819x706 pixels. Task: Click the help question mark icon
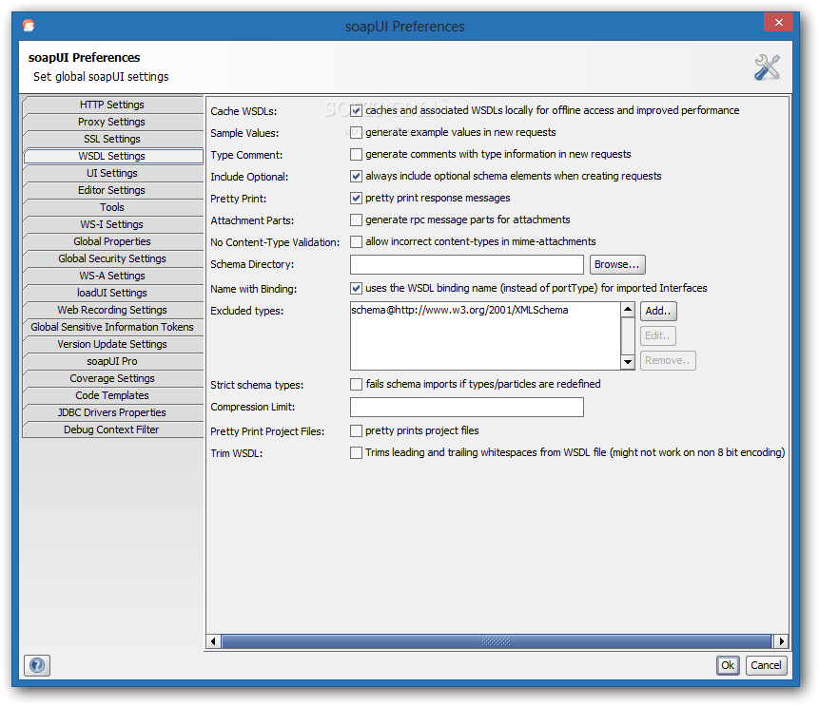pos(37,665)
